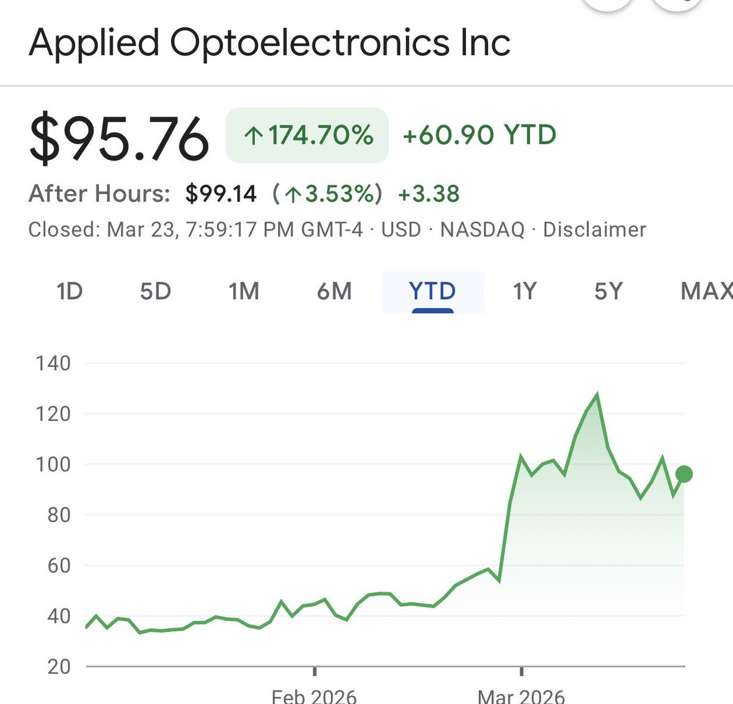Viewport: 733px width, 704px height.
Task: Click the selected YTD tab
Action: [x=432, y=291]
